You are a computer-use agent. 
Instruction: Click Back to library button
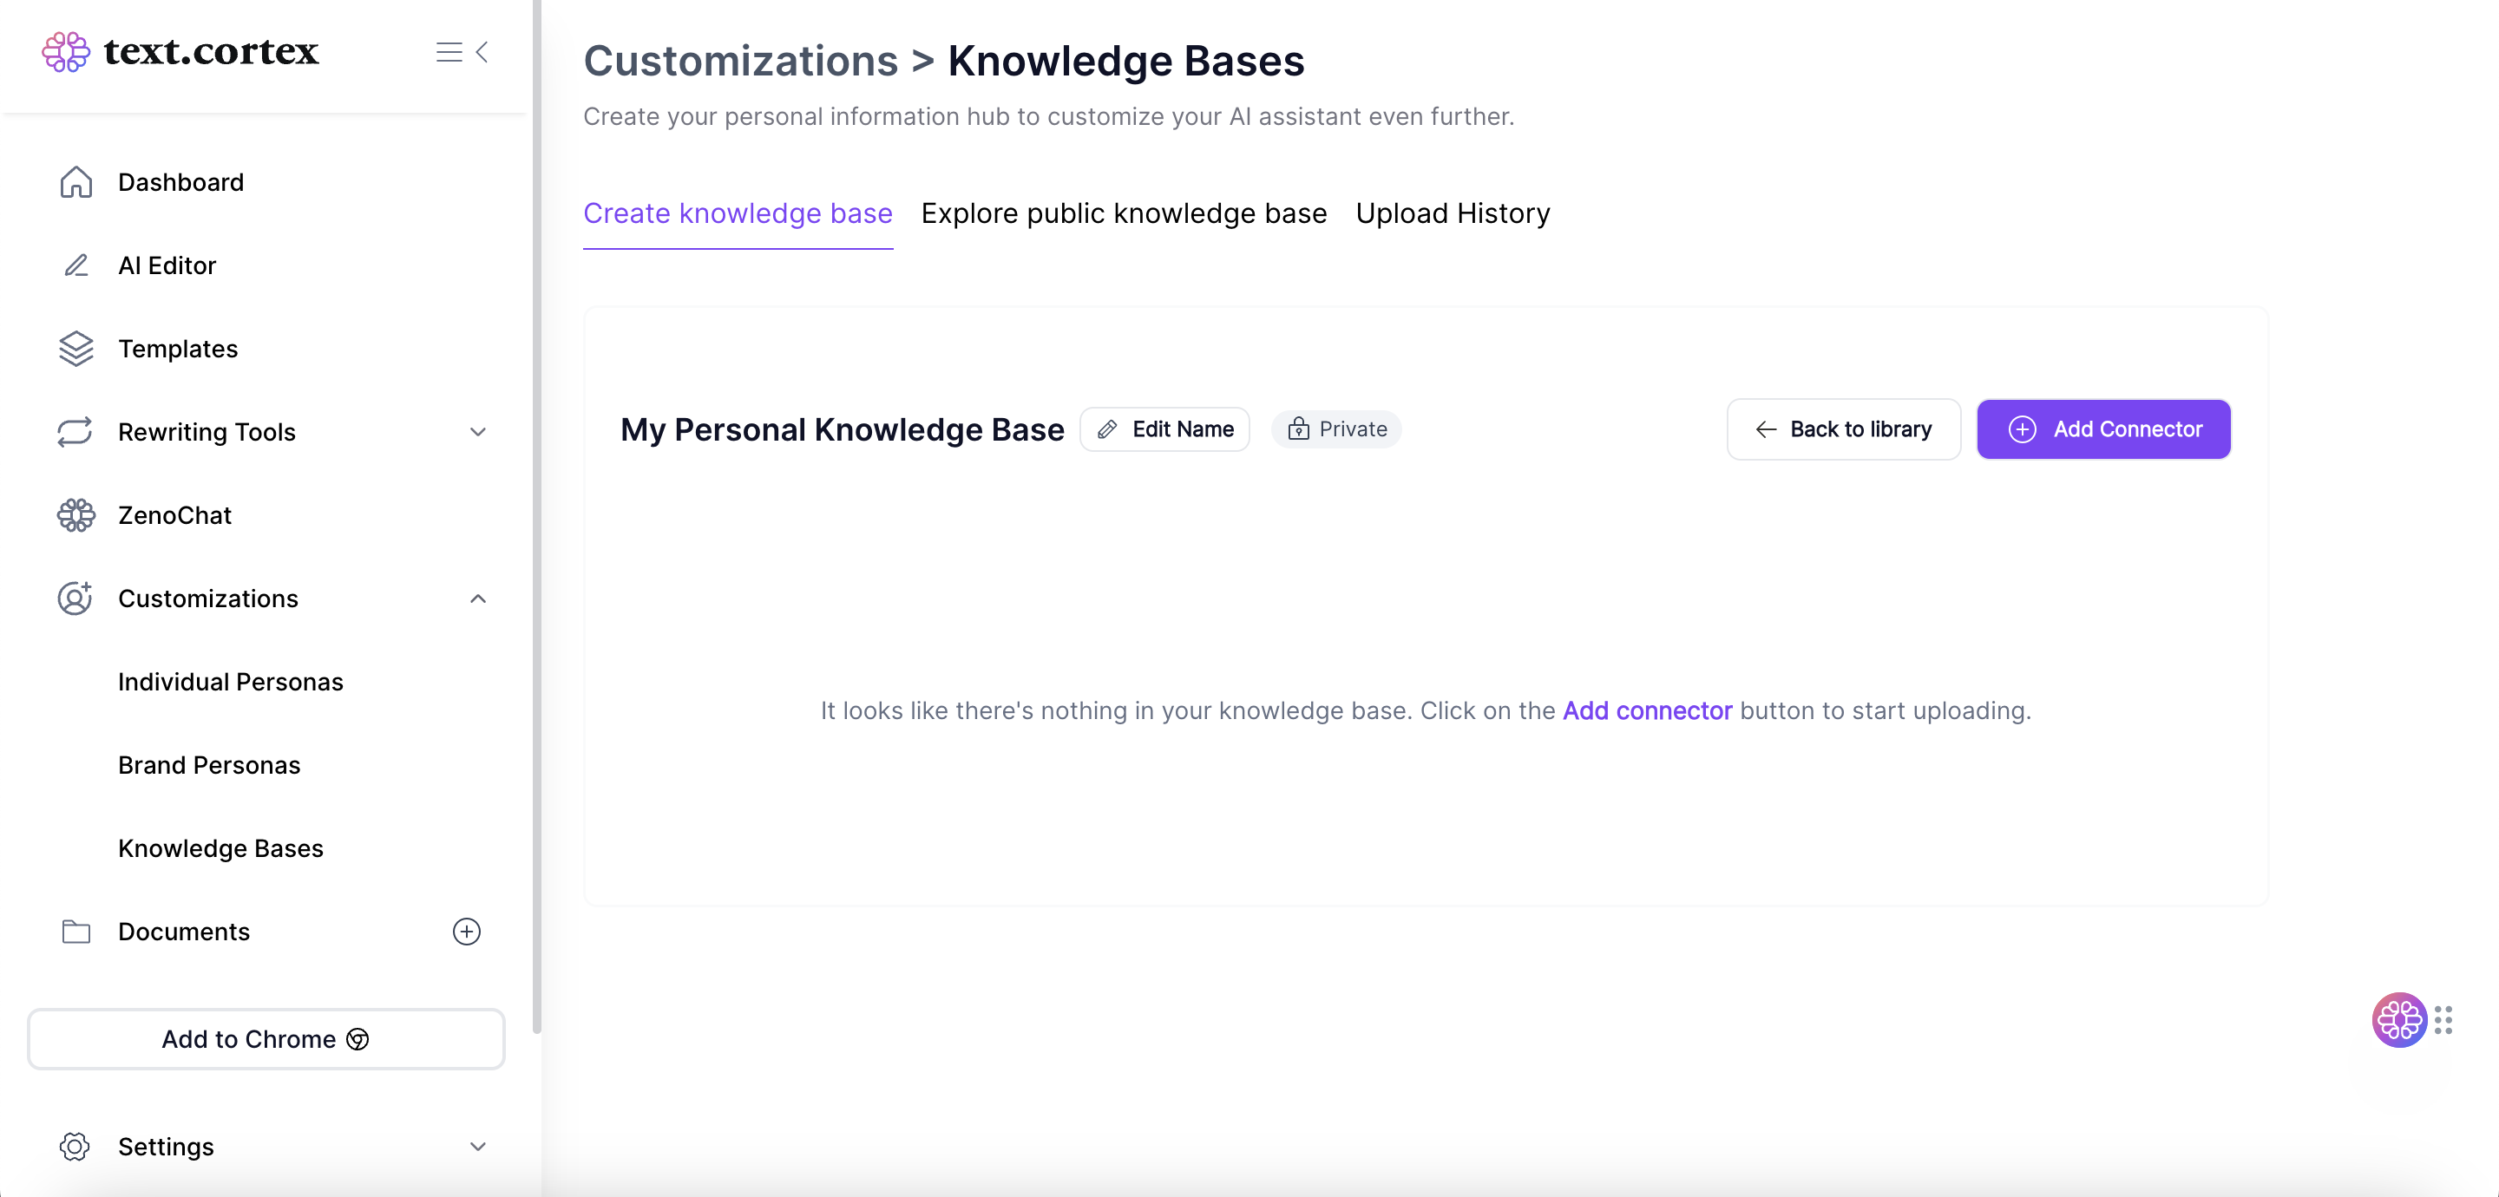[1843, 428]
